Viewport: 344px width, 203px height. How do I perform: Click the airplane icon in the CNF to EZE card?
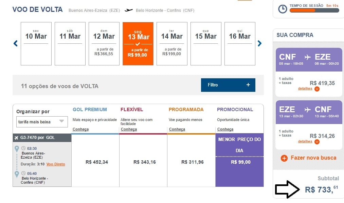308,57
